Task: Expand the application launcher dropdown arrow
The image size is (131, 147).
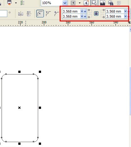Action: coord(16,3)
